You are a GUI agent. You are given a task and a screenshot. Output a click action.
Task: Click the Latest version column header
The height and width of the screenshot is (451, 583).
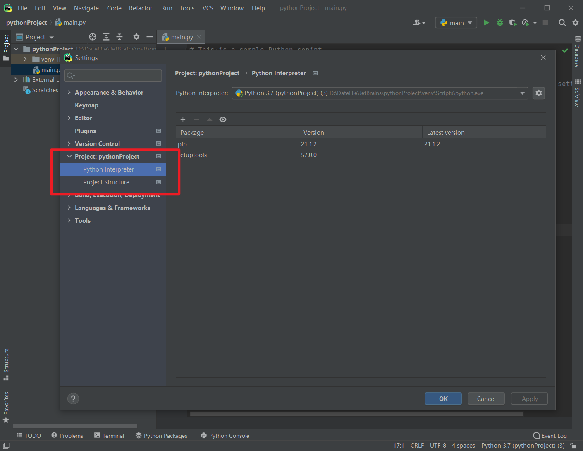point(484,133)
